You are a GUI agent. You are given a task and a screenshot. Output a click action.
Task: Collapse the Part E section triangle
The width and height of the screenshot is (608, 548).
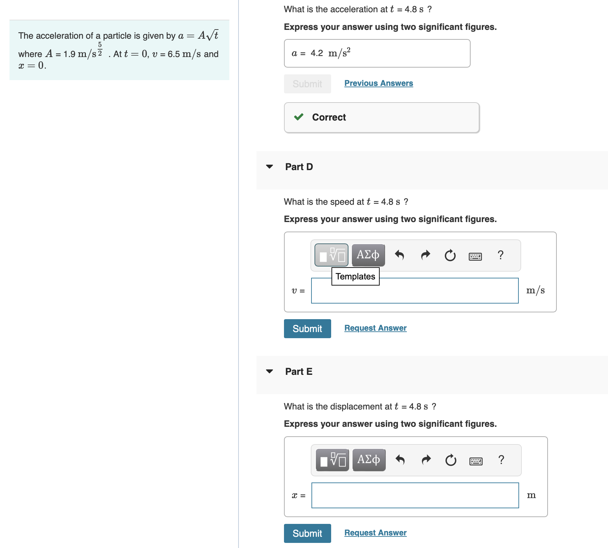[x=269, y=371]
